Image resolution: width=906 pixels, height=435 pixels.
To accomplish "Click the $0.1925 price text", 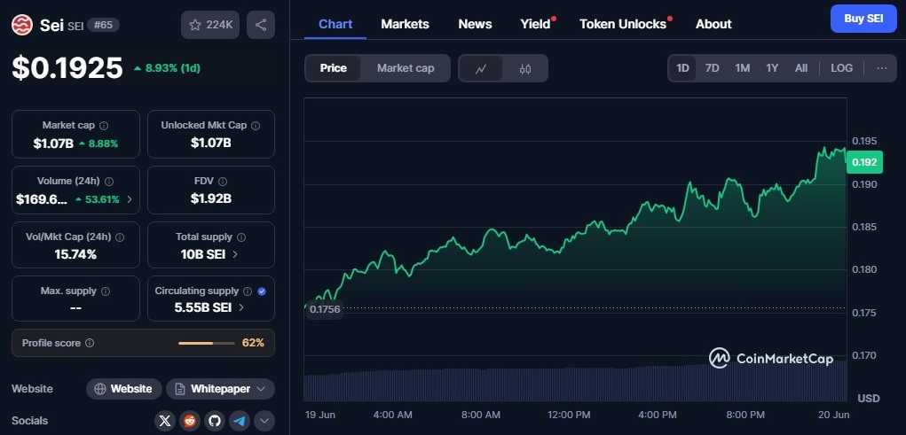I will pyautogui.click(x=67, y=68).
